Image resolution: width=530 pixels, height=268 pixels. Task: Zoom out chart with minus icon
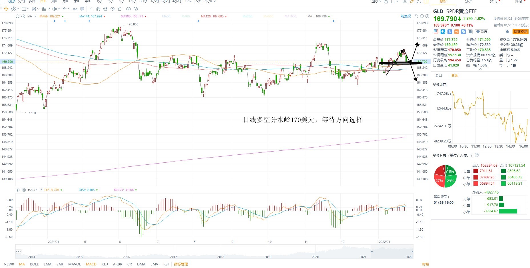click(x=422, y=16)
